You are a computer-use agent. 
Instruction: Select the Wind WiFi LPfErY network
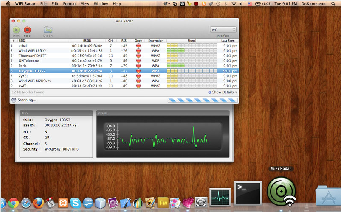pyautogui.click(x=124, y=50)
